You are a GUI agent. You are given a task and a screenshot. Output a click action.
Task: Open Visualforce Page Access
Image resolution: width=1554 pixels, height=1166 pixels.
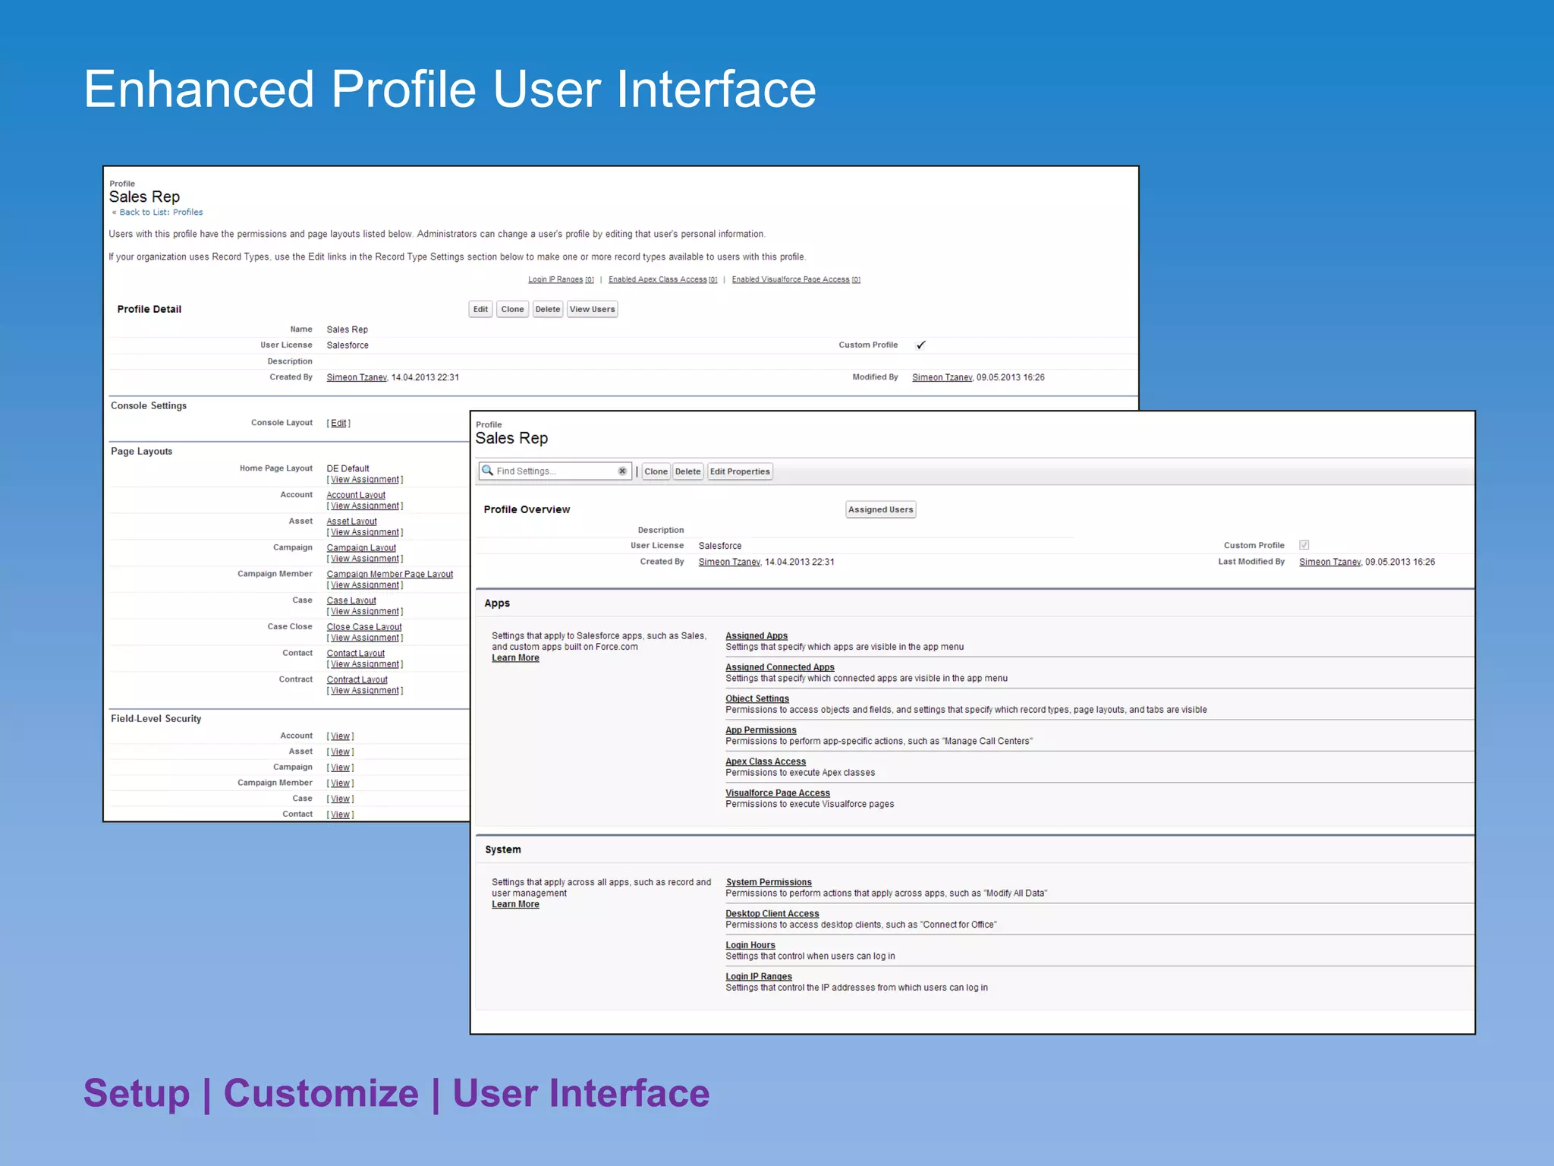click(778, 793)
